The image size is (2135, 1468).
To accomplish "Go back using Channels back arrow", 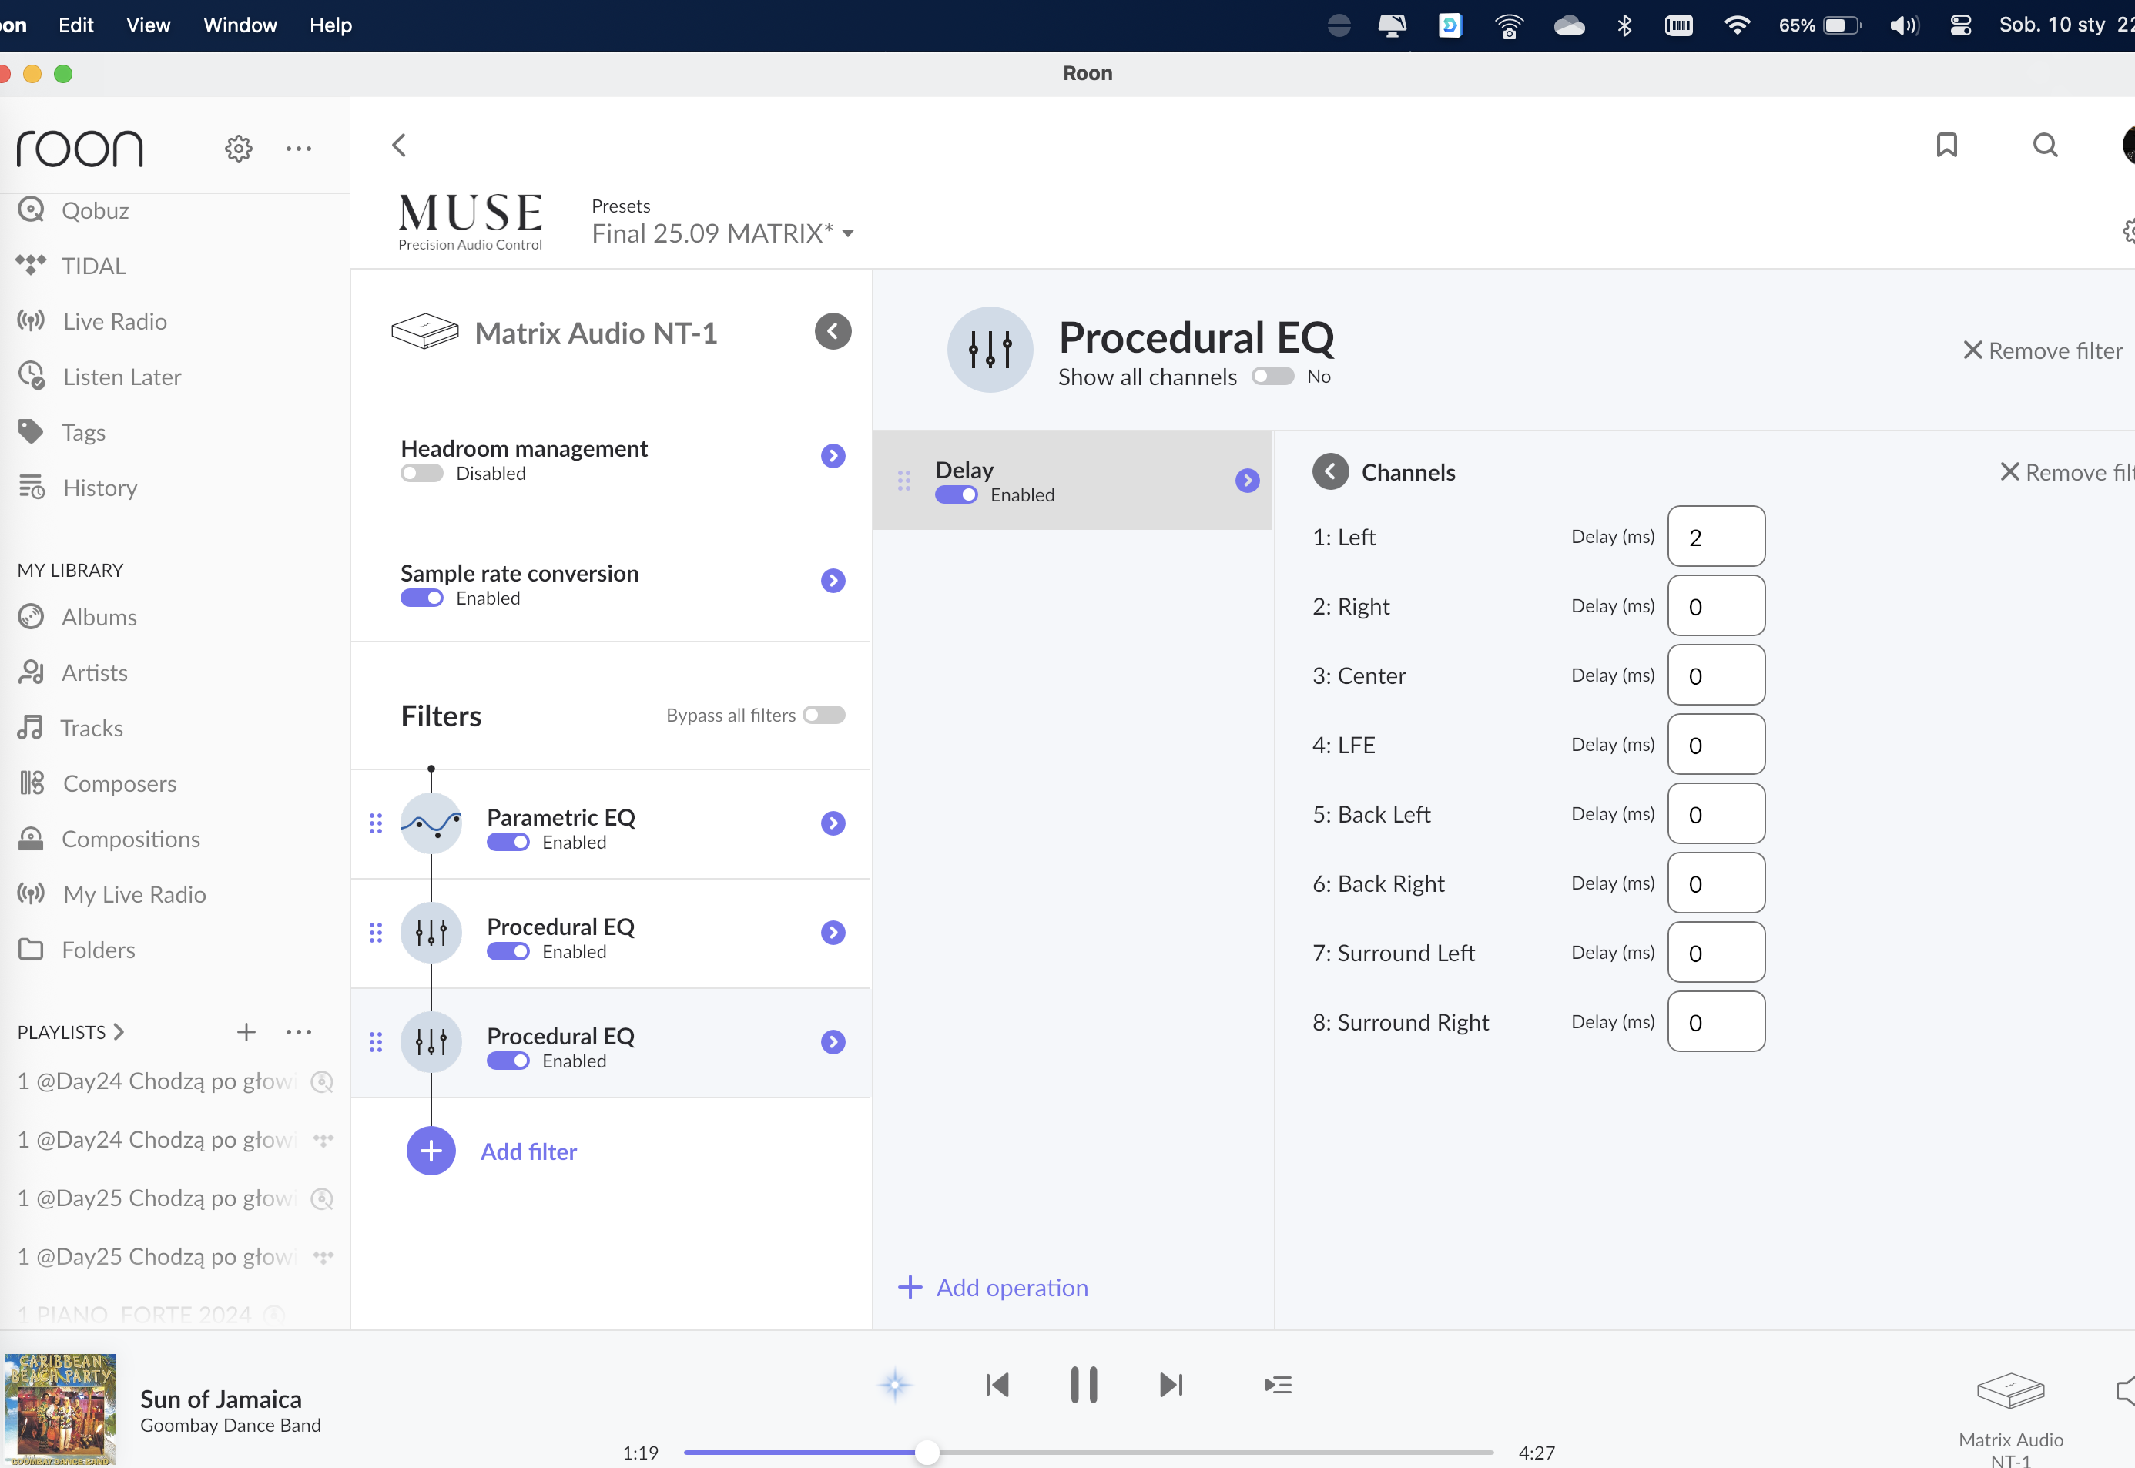I will tap(1330, 472).
